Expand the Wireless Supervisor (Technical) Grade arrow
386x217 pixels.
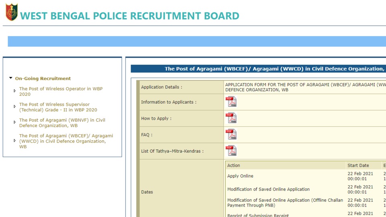click(x=15, y=106)
